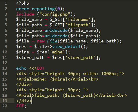138x112 pixels.
Task: Click line number 1 in the gutter
Action: tap(6, 3)
